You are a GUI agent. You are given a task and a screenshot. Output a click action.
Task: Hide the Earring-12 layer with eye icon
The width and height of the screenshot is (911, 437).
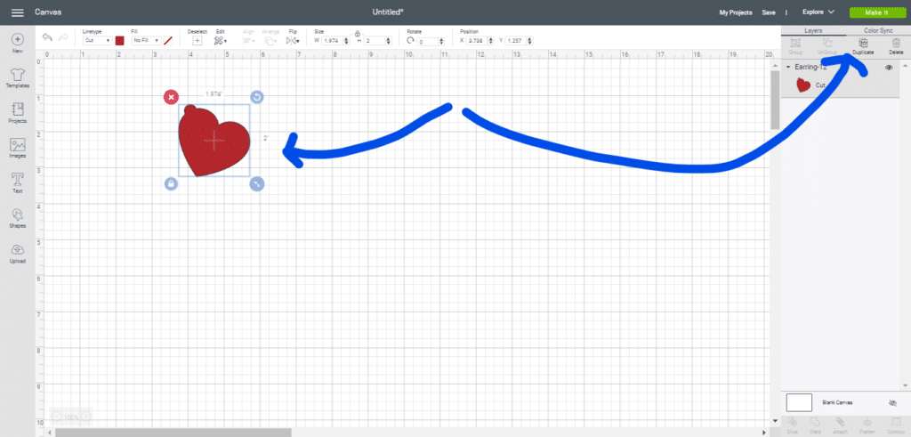coord(889,68)
